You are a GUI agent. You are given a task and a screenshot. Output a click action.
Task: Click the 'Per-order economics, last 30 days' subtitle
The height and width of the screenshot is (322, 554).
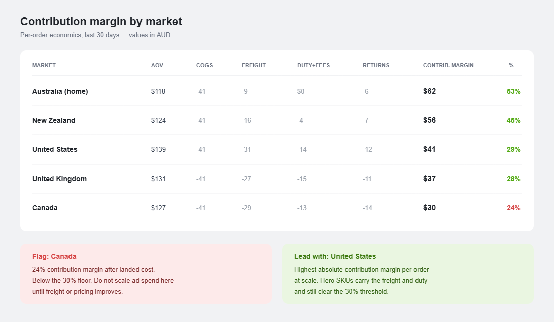tap(70, 35)
